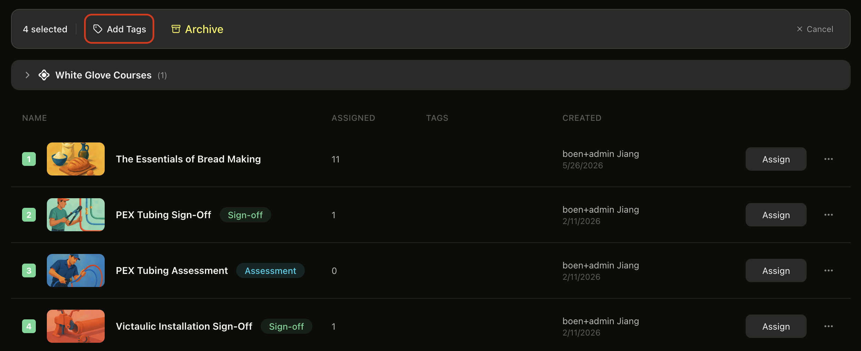Viewport: 861px width, 351px height.
Task: Deselect checkbox 1 for Bread Making
Action: tap(29, 159)
